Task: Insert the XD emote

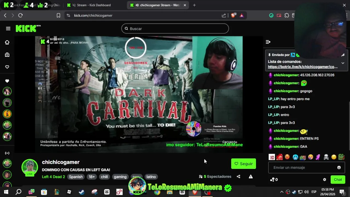Action: pos(272,157)
